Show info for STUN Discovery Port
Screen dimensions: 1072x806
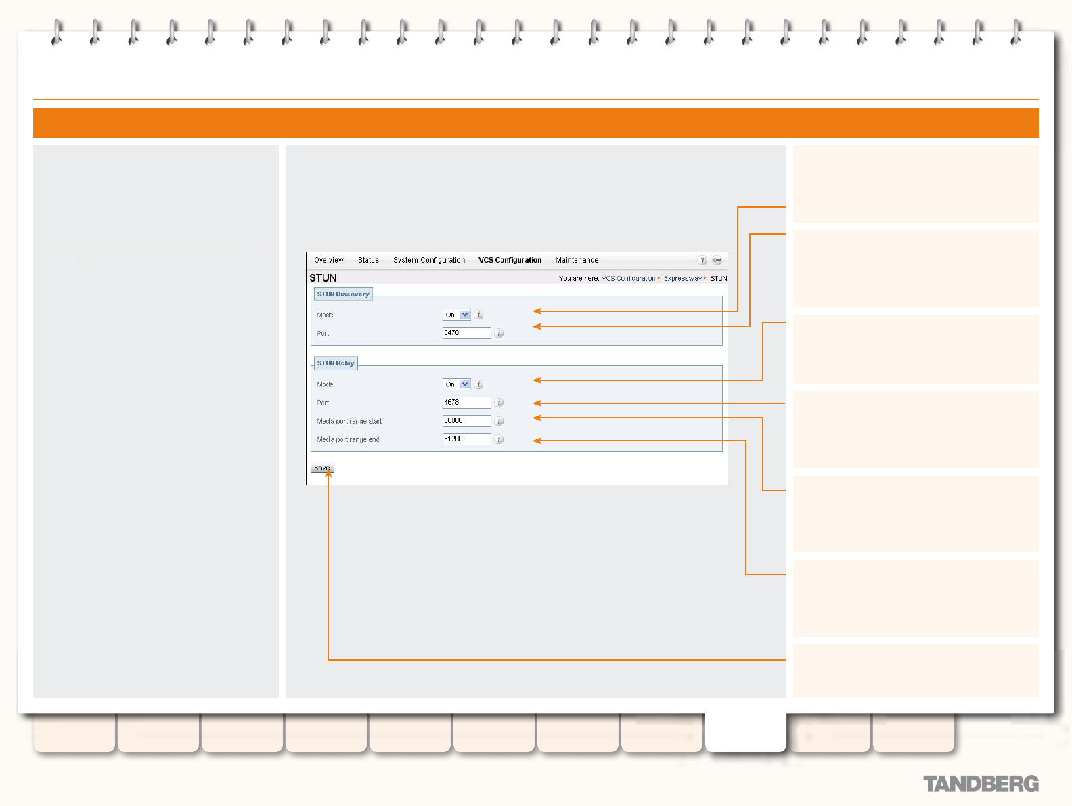499,334
